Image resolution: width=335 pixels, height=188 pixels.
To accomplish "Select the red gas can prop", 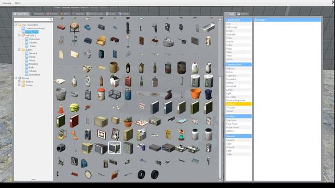I will pos(128,81).
